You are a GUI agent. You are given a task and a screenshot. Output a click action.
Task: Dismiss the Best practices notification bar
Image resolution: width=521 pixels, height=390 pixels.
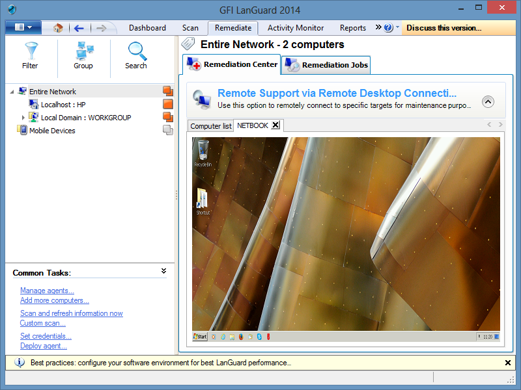(x=508, y=363)
